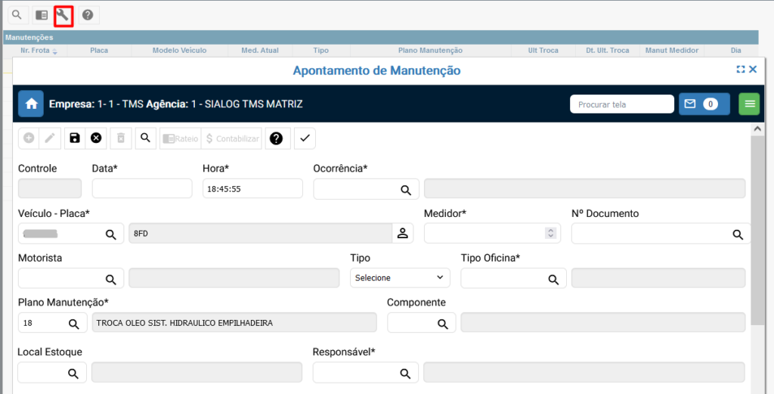Click the driver person icon next to 8FD
Image resolution: width=774 pixels, height=394 pixels.
403,234
